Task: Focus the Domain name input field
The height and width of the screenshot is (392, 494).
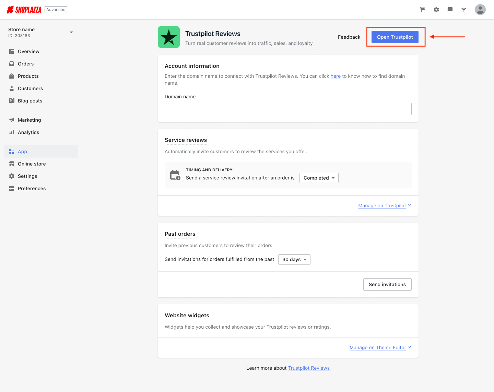Action: 288,109
